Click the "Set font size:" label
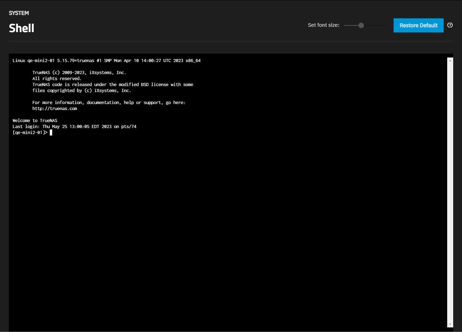 (323, 25)
